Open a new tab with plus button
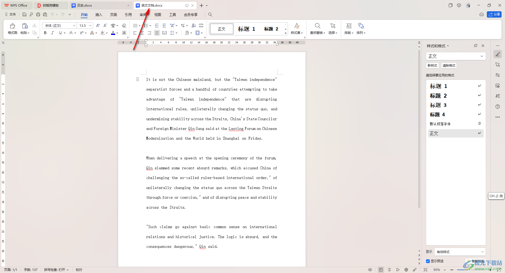Image resolution: width=505 pixels, height=273 pixels. (201, 5)
